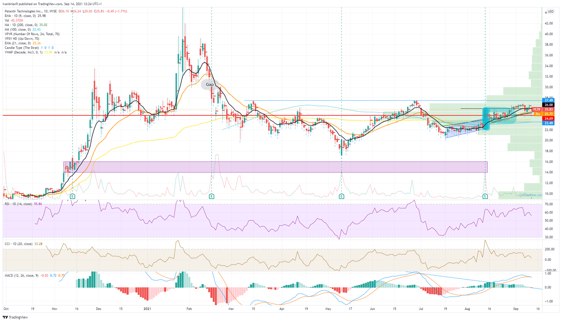Select the blue 23.49 price label
Image resolution: width=562 pixels, height=322 pixels.
(549, 123)
